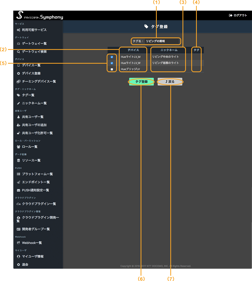Image resolution: width=252 pixels, height=281 pixels.
Task: Click the ID card icon for 開発者グループ一覧
Action: [x=19, y=229]
